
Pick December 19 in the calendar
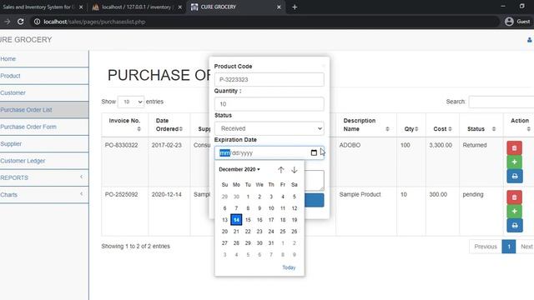(x=295, y=220)
